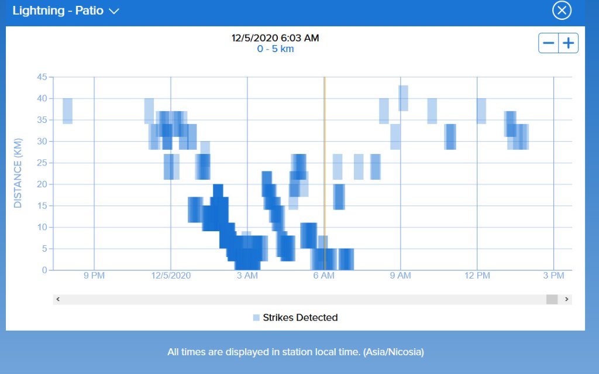
Task: Click the 12/5/2020 date axis label
Action: click(171, 276)
